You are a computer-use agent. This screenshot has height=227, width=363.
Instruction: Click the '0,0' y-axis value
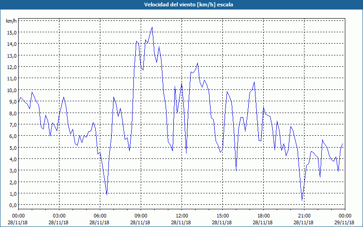[x=13, y=205]
